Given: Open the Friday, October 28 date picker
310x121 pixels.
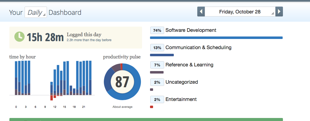Looking at the screenshot, I should point(240,12).
